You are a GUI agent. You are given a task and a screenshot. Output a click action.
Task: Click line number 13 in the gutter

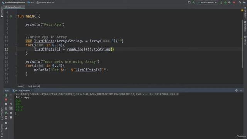[x=6, y=49]
